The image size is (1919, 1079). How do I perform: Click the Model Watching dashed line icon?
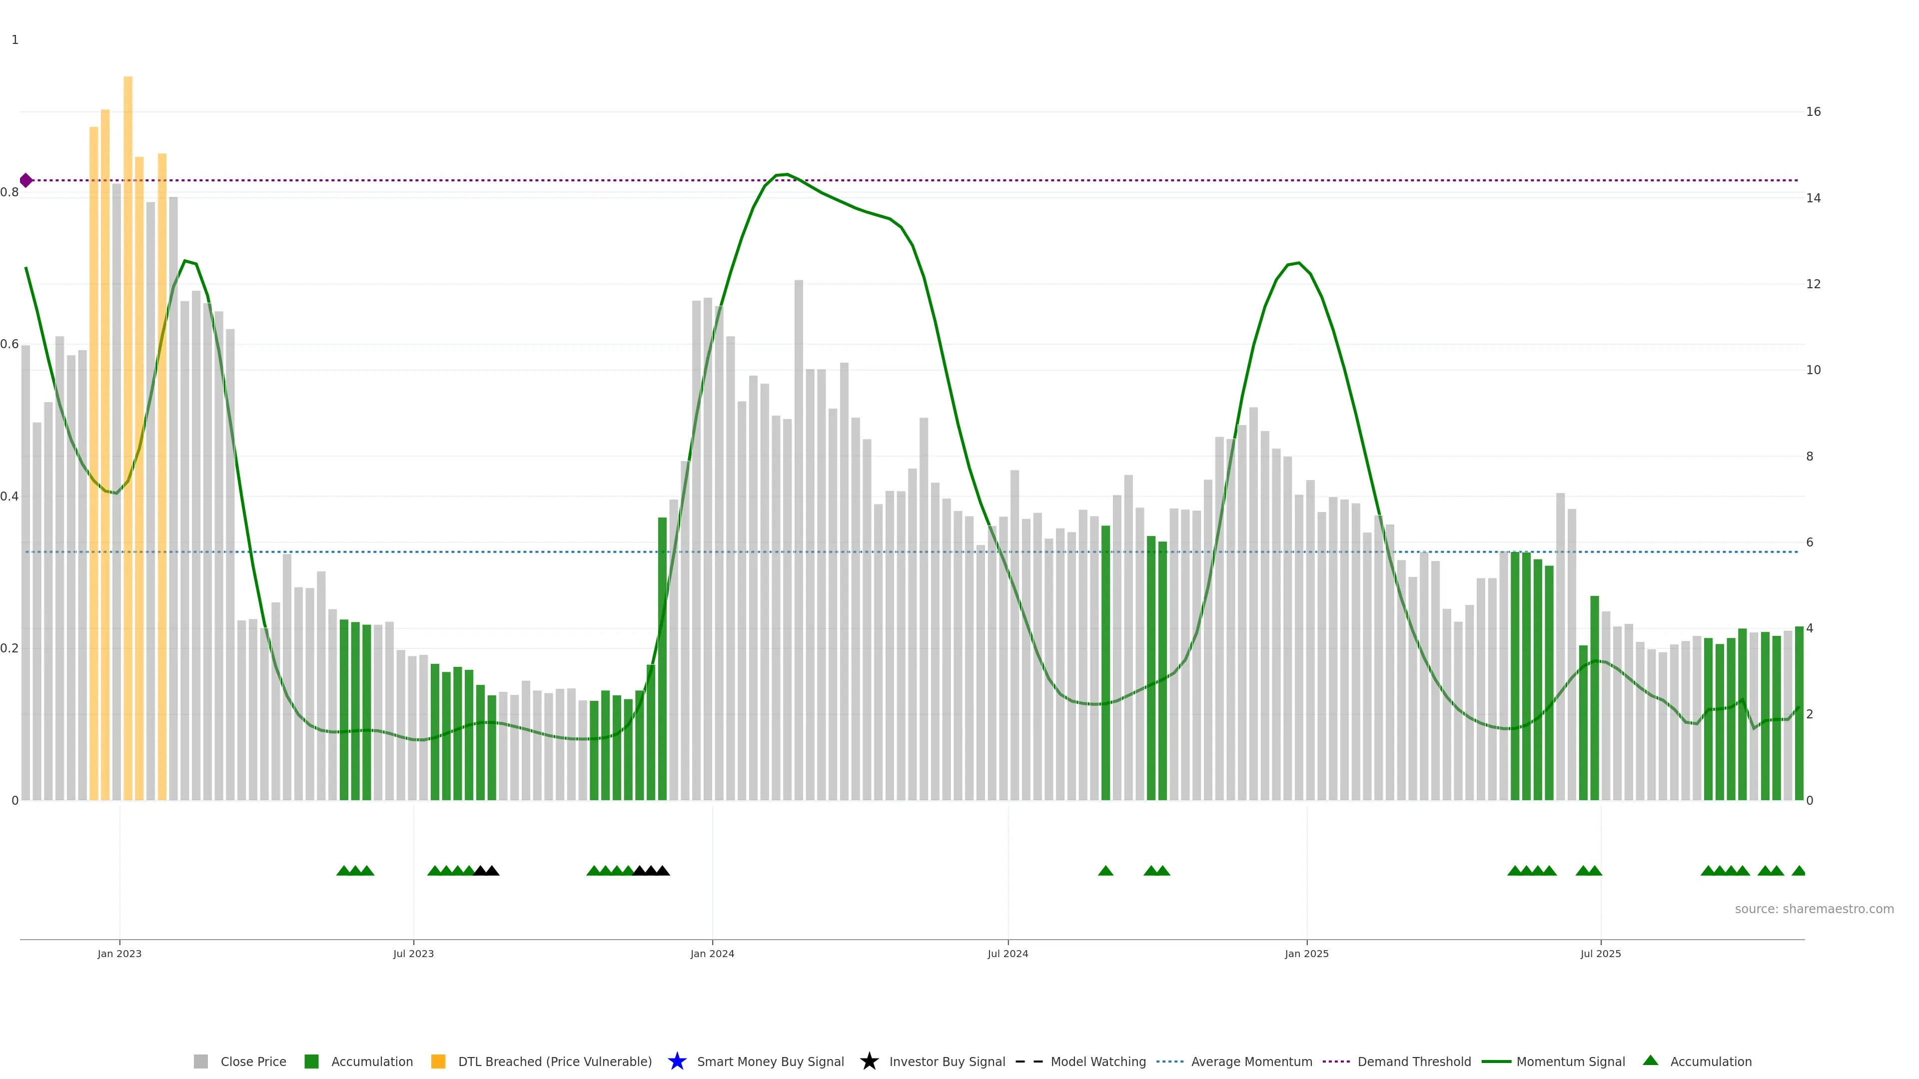[1029, 1061]
